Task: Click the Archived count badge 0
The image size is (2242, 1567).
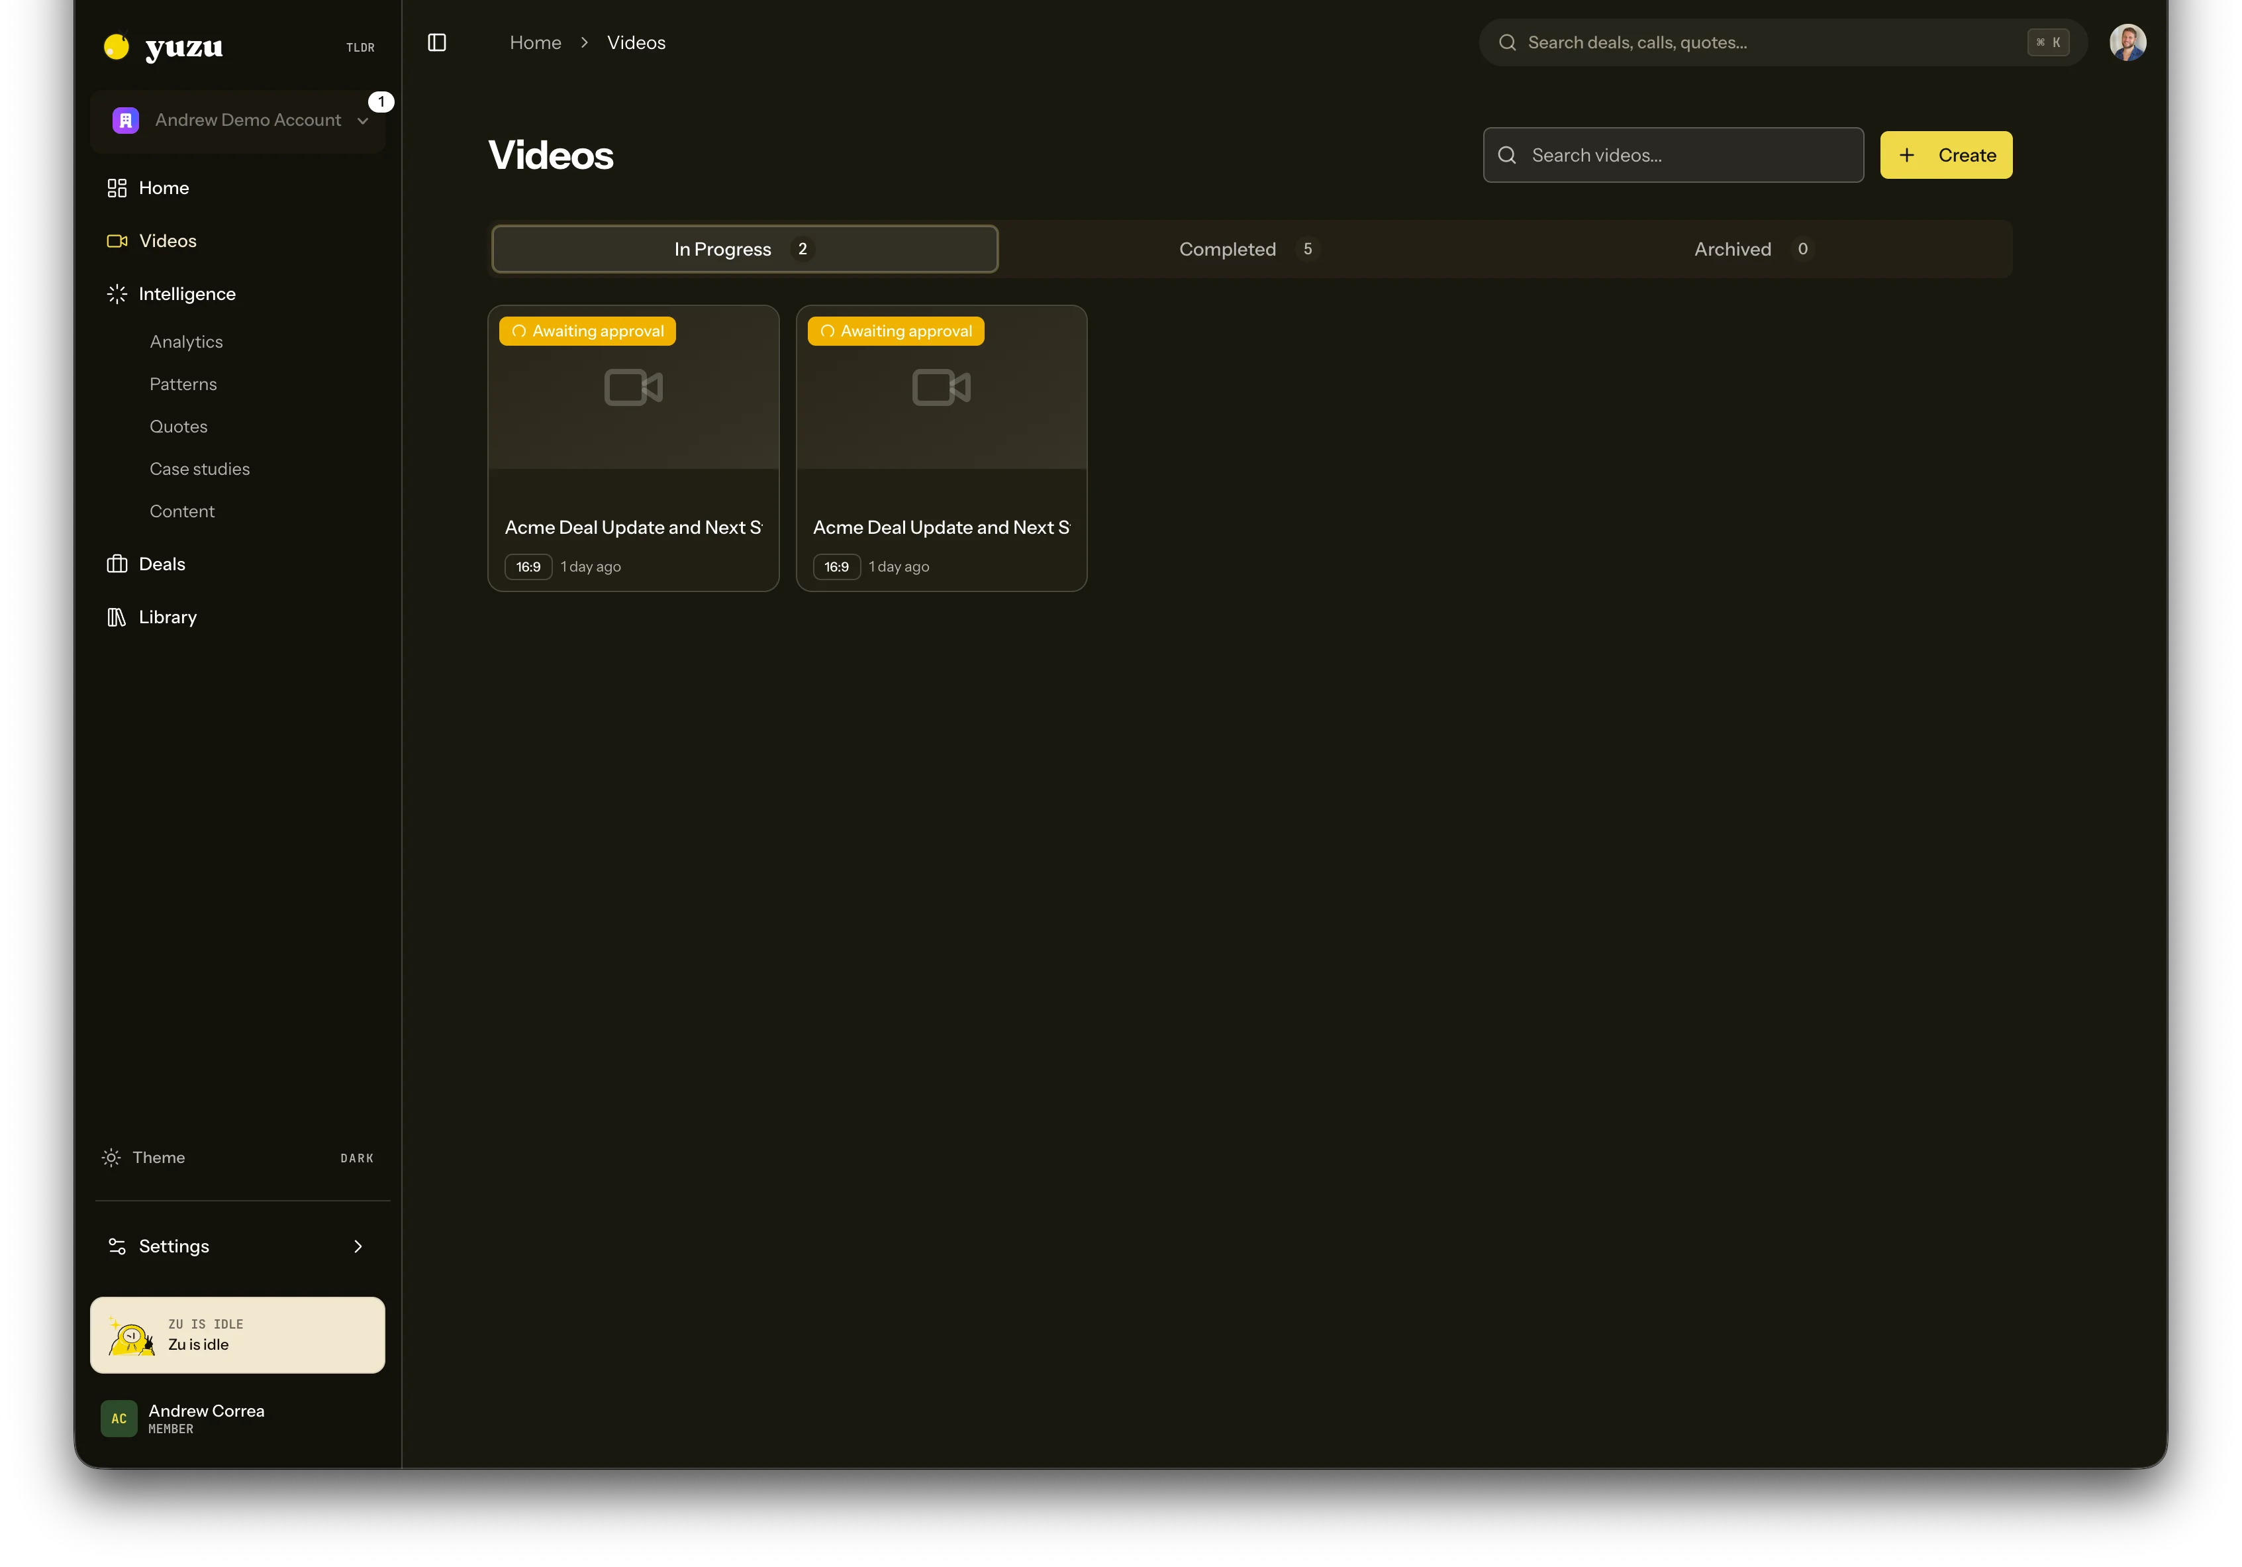Action: coord(1802,249)
